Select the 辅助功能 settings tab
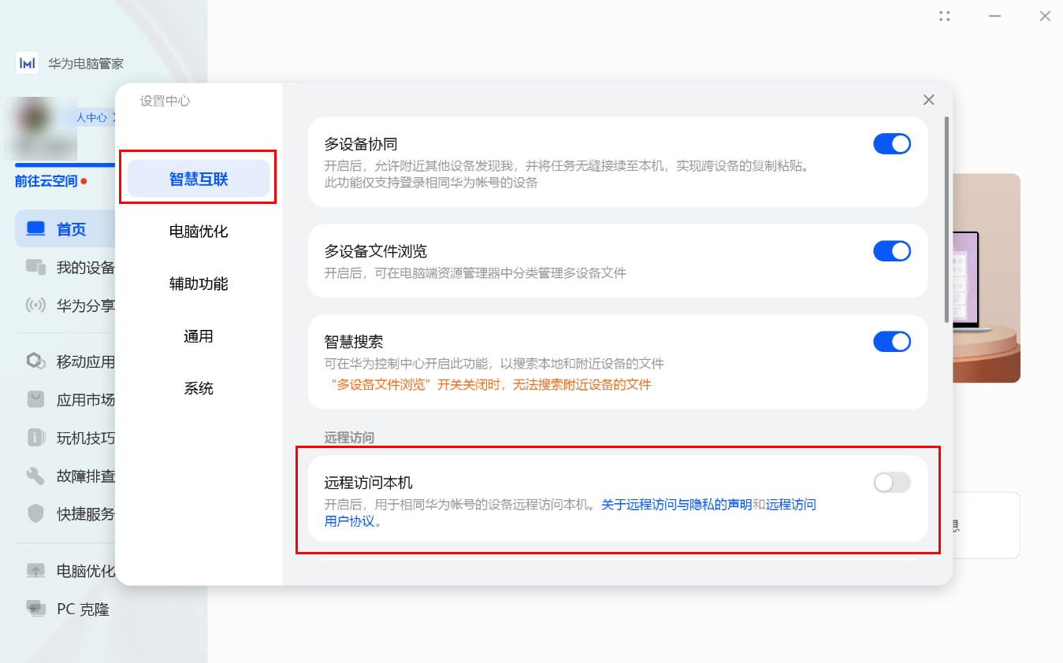Viewport: 1063px width, 663px height. [199, 283]
